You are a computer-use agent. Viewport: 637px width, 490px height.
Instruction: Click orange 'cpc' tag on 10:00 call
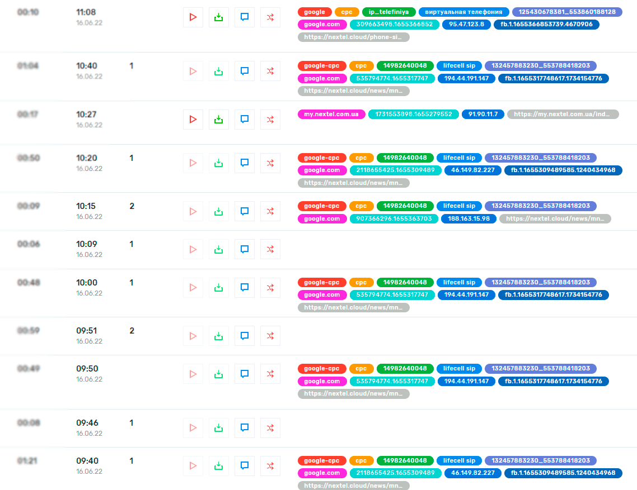pyautogui.click(x=361, y=282)
